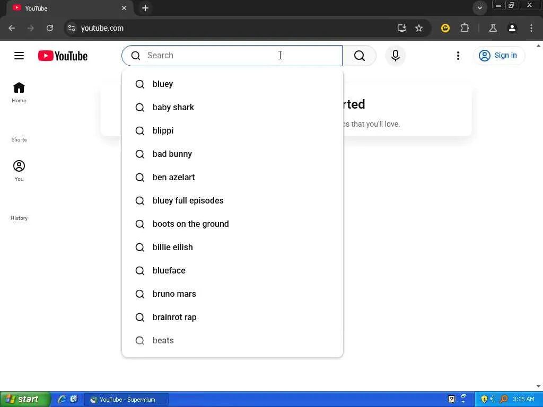Select the 'bad bunny' suggestion
The height and width of the screenshot is (407, 543).
(232, 154)
